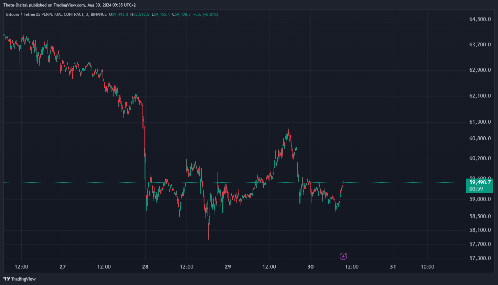This screenshot has width=498, height=285.
Task: Click the close value C59,498.7
Action: tap(181, 14)
